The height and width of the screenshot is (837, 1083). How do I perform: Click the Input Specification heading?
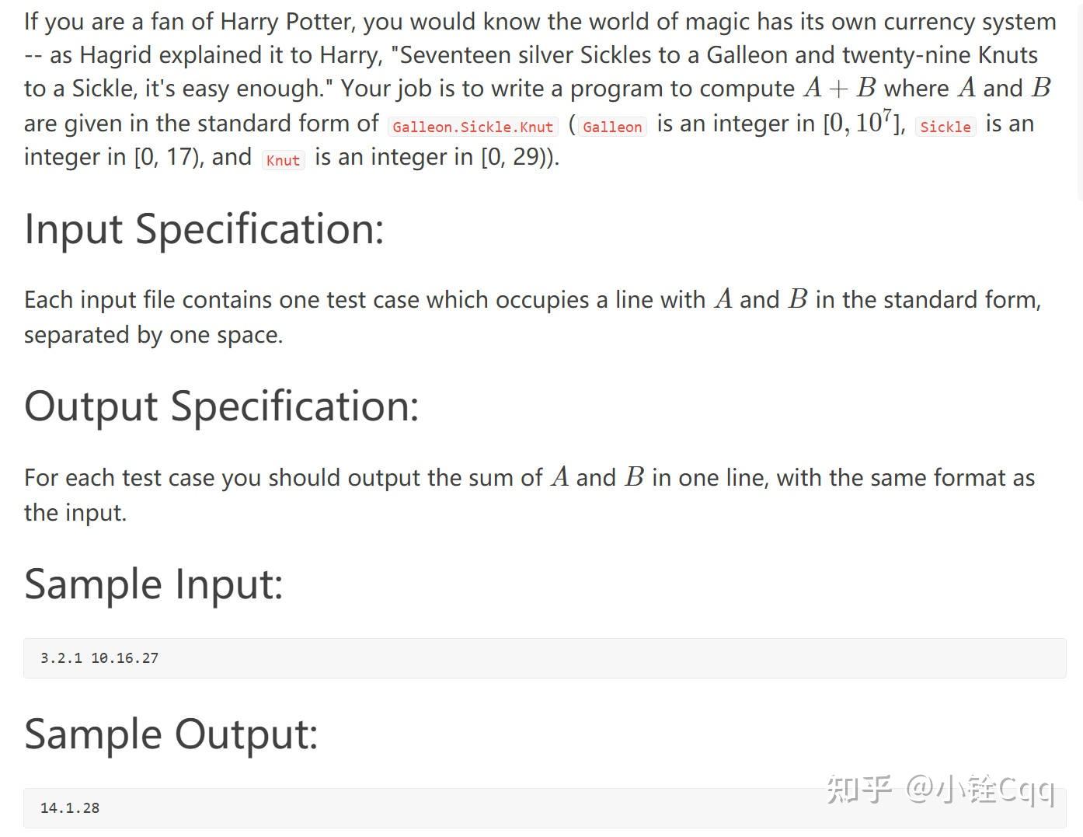(x=204, y=228)
